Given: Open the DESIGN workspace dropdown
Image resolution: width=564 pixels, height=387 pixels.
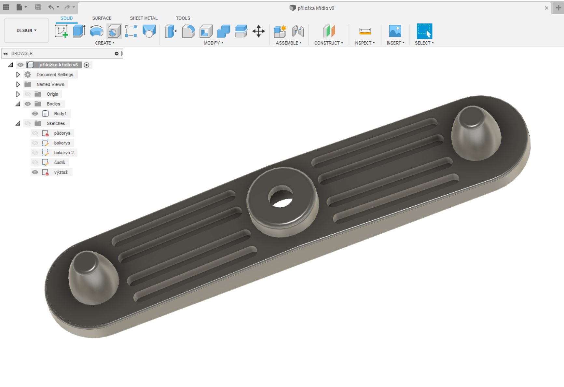Looking at the screenshot, I should [26, 30].
